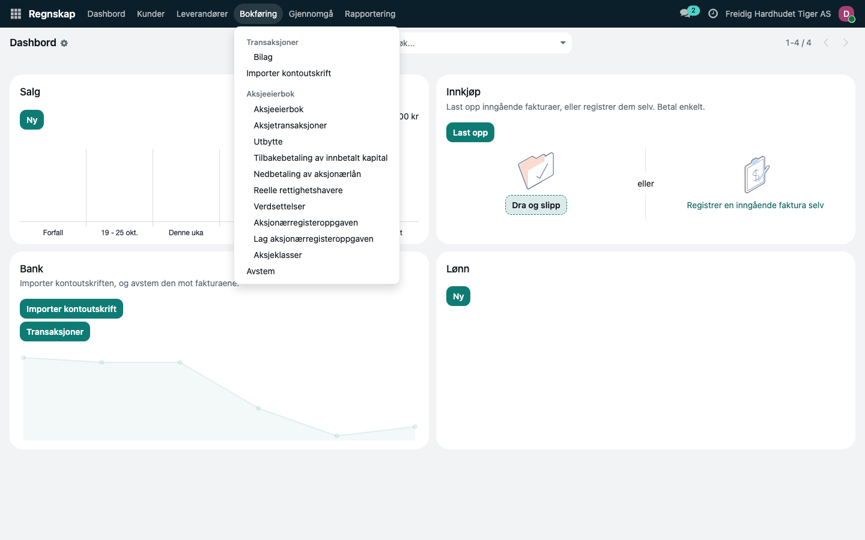Click the Regnskap app title
Viewport: 865px width, 540px height.
(x=52, y=14)
